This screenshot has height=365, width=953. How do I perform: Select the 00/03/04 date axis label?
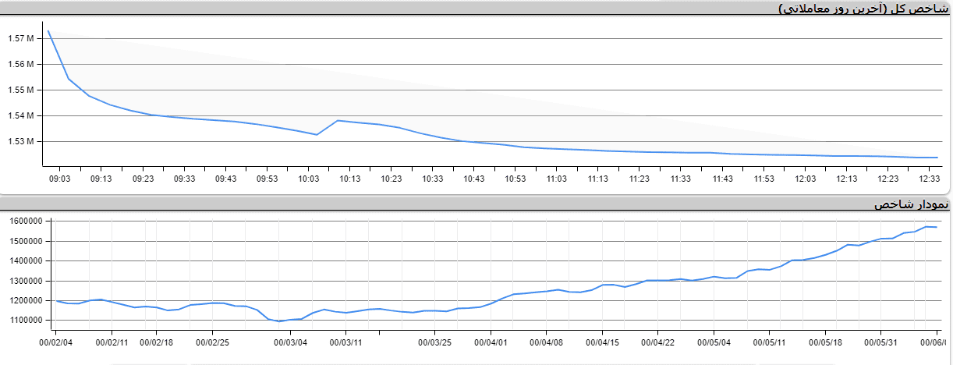click(290, 342)
